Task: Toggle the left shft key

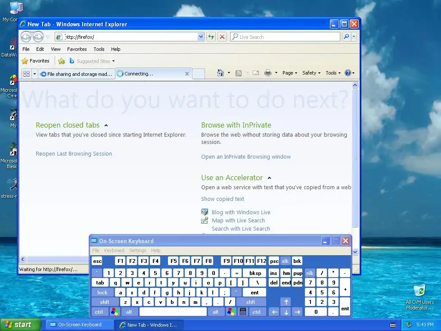Action: 105,302
